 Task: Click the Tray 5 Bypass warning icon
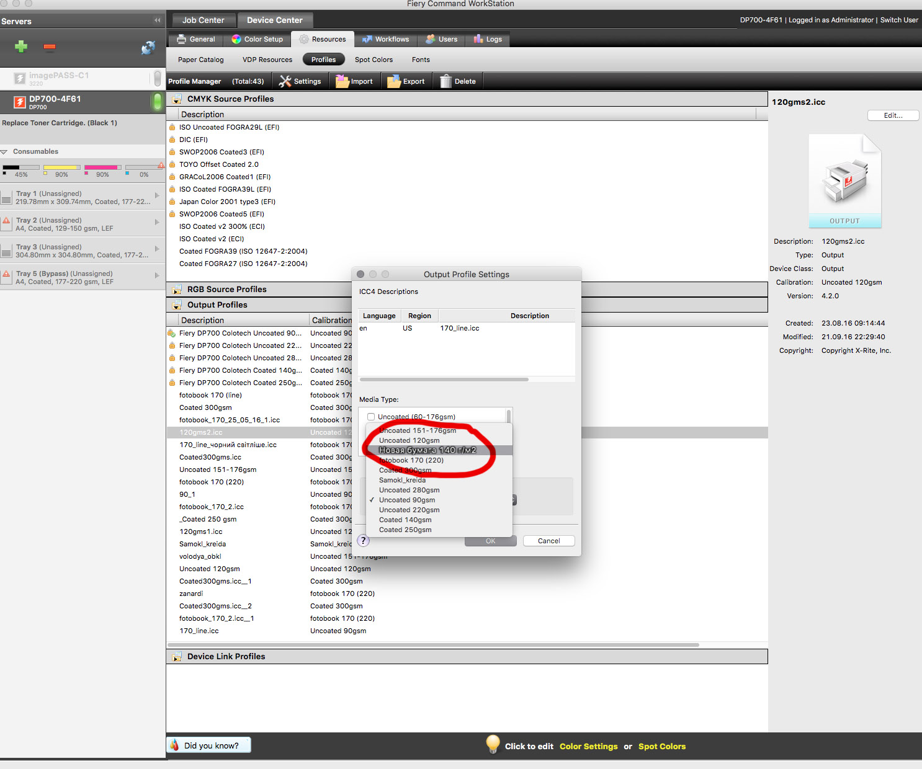tap(6, 274)
